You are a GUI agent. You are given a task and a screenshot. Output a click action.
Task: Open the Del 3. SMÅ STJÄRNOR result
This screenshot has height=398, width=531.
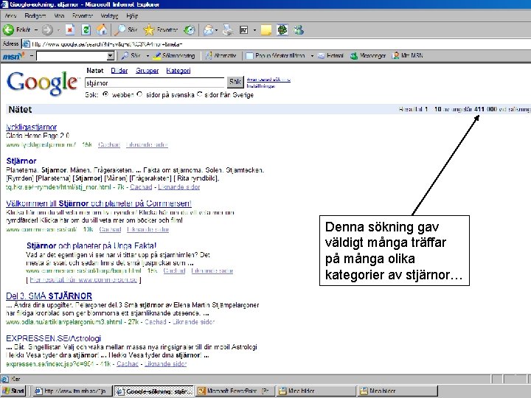point(49,296)
